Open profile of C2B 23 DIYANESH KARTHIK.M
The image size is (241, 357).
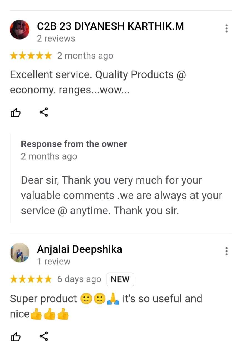pos(110,26)
